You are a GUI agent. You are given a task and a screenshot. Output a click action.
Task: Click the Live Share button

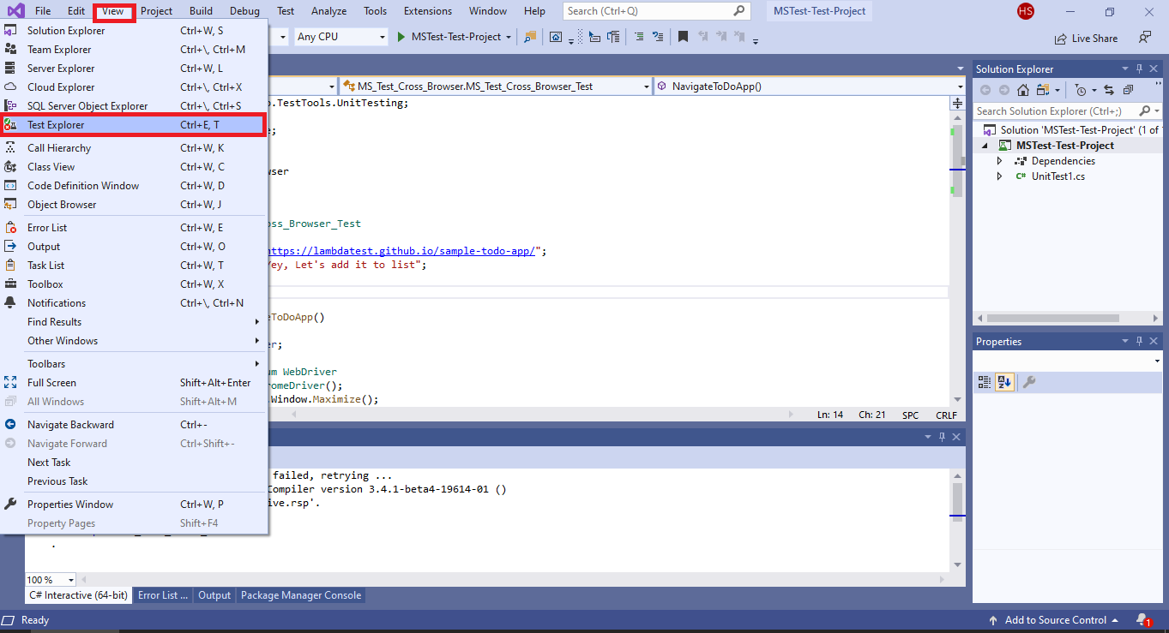point(1086,38)
